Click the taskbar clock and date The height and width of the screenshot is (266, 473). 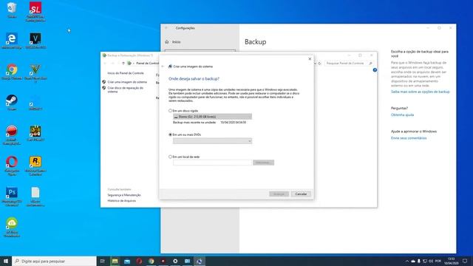[x=452, y=261]
